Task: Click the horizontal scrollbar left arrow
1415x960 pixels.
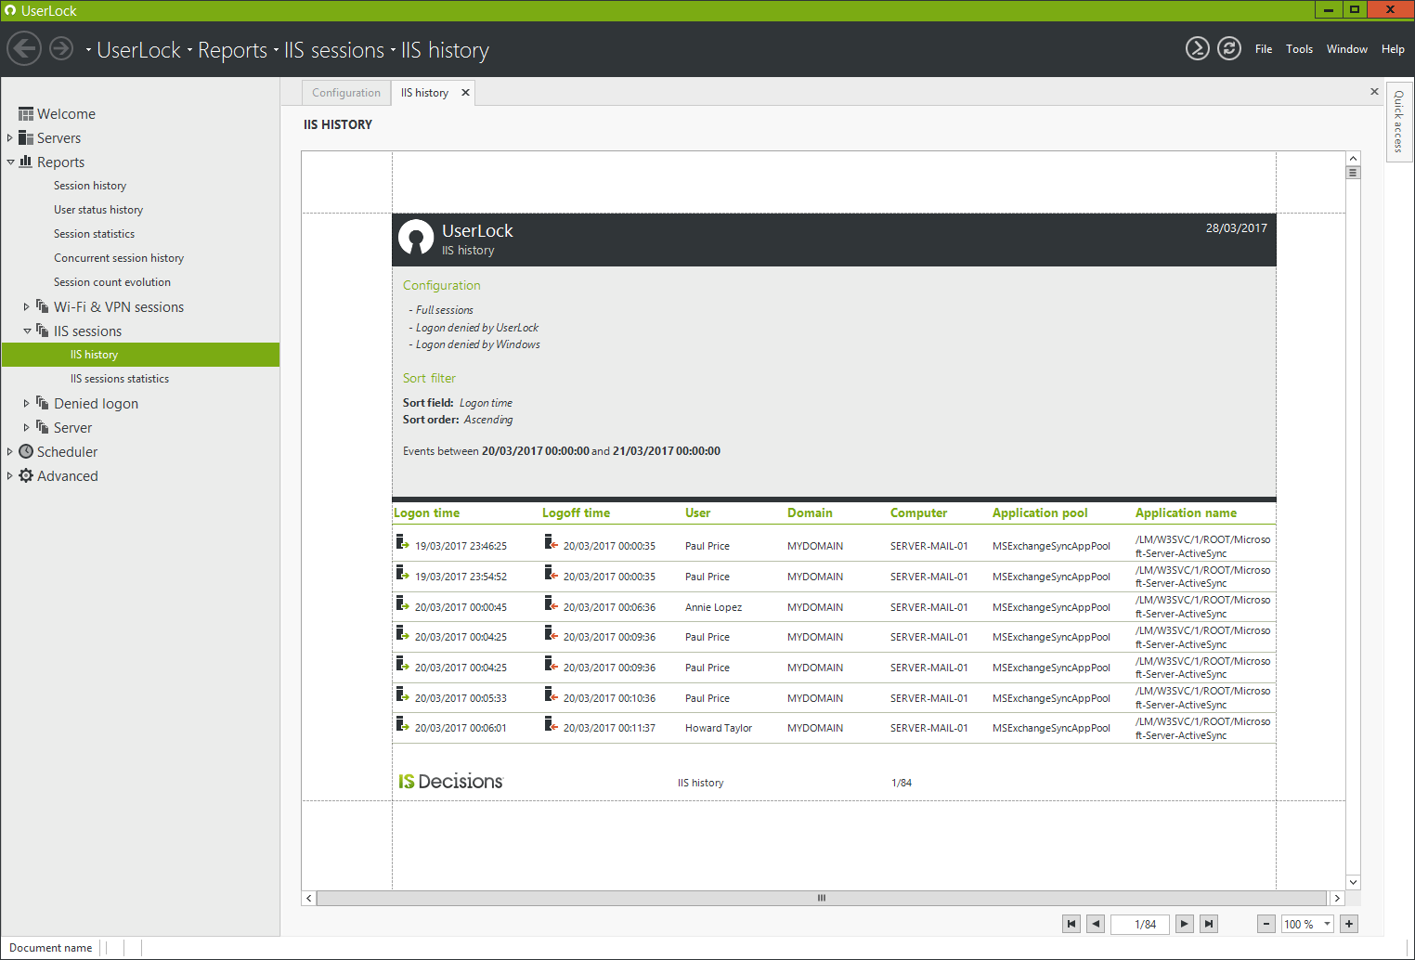Action: pyautogui.click(x=309, y=898)
